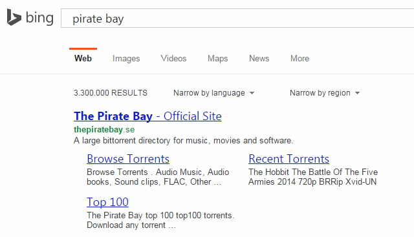This screenshot has height=237, width=414.
Task: Click the top100 torrents snippet text
Action: point(160,220)
